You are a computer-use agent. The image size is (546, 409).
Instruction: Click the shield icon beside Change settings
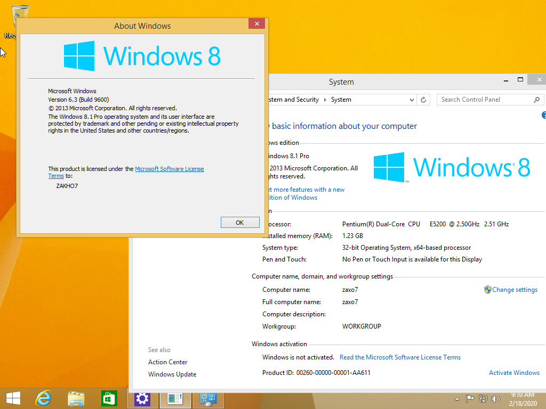pyautogui.click(x=487, y=290)
